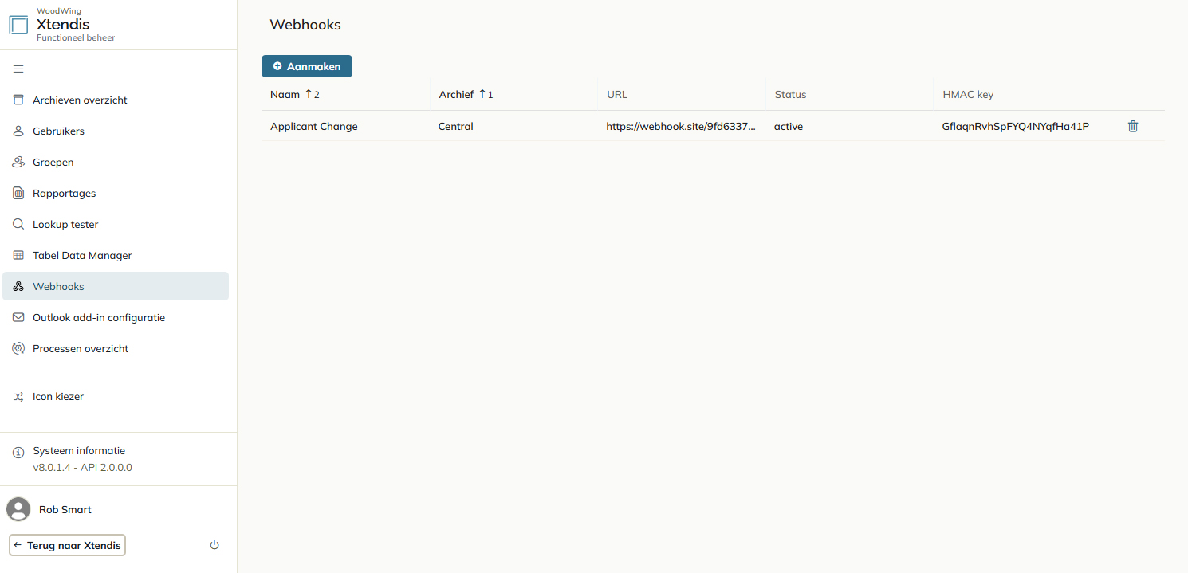The height and width of the screenshot is (573, 1188).
Task: Click the Functioneel beheer subtitle
Action: pos(76,37)
